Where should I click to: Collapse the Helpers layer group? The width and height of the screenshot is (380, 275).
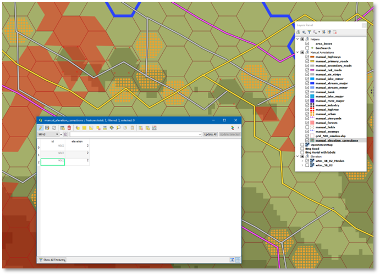298,39
